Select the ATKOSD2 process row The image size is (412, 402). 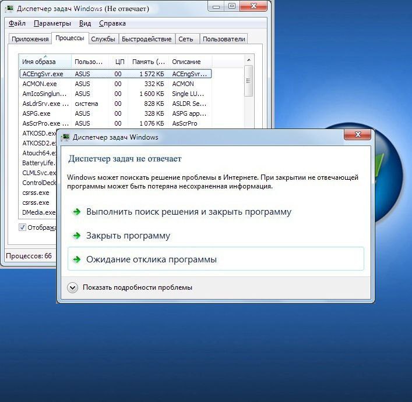38,143
